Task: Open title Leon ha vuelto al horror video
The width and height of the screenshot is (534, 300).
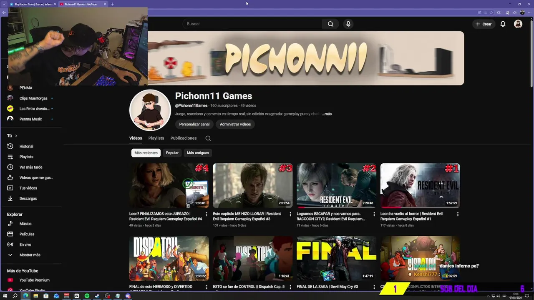Action: [411, 216]
